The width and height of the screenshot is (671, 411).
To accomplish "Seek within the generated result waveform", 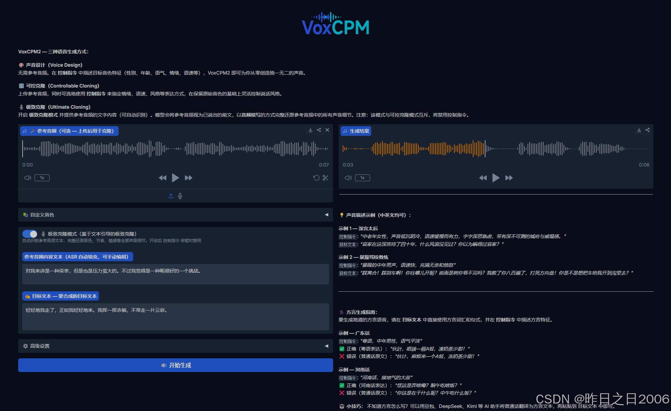I will pyautogui.click(x=548, y=149).
